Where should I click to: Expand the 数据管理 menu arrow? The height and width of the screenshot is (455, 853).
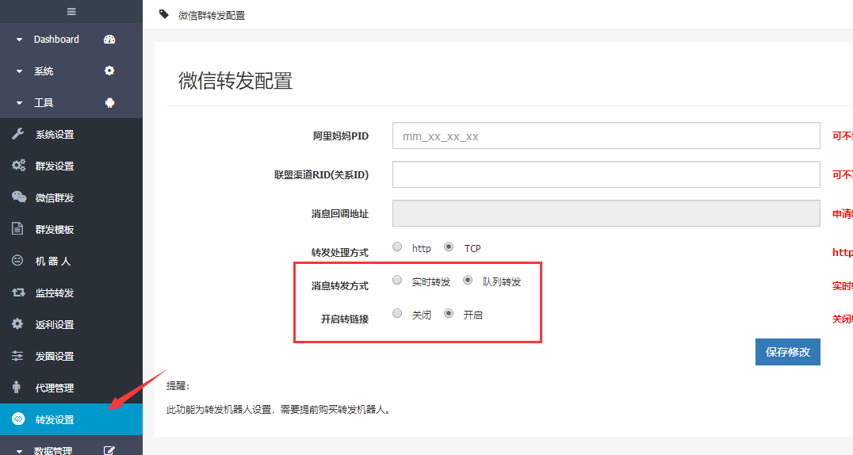coord(20,451)
